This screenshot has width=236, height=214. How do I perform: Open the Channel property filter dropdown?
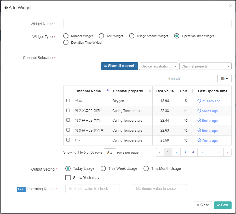coord(205,66)
